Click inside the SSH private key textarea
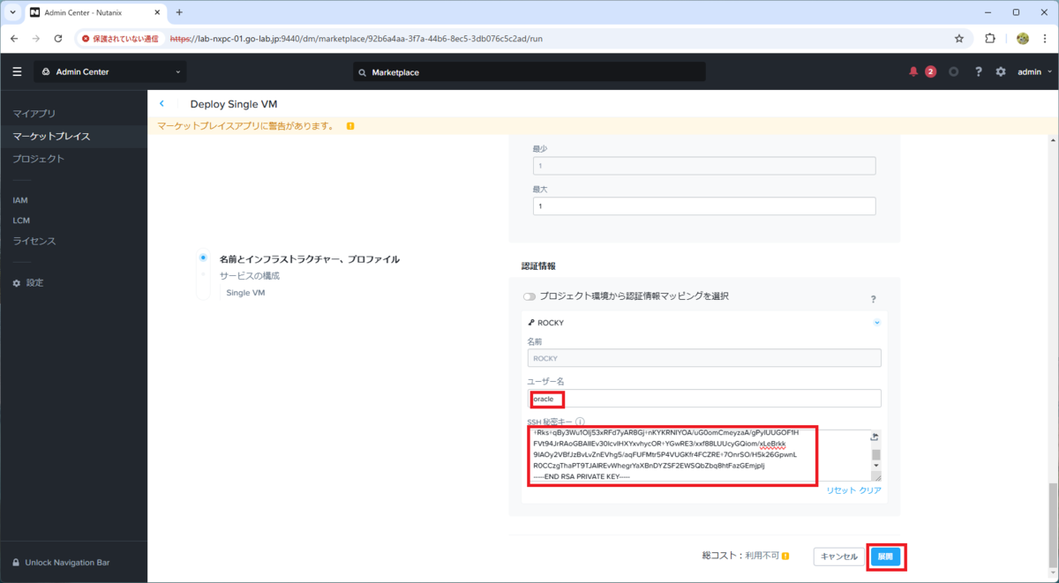 pyautogui.click(x=699, y=455)
